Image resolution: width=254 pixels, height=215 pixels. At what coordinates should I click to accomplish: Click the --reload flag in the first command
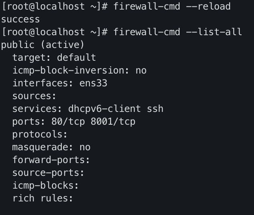pos(208,6)
